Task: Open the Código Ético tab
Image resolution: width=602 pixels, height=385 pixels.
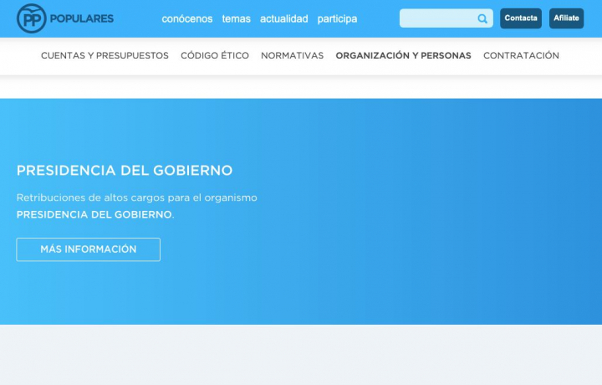Action: [215, 56]
